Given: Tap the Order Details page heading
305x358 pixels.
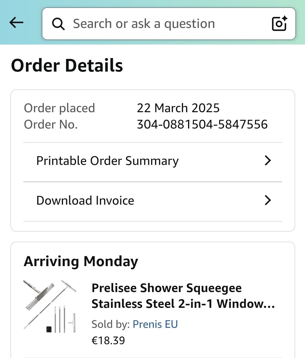Looking at the screenshot, I should pos(67,65).
